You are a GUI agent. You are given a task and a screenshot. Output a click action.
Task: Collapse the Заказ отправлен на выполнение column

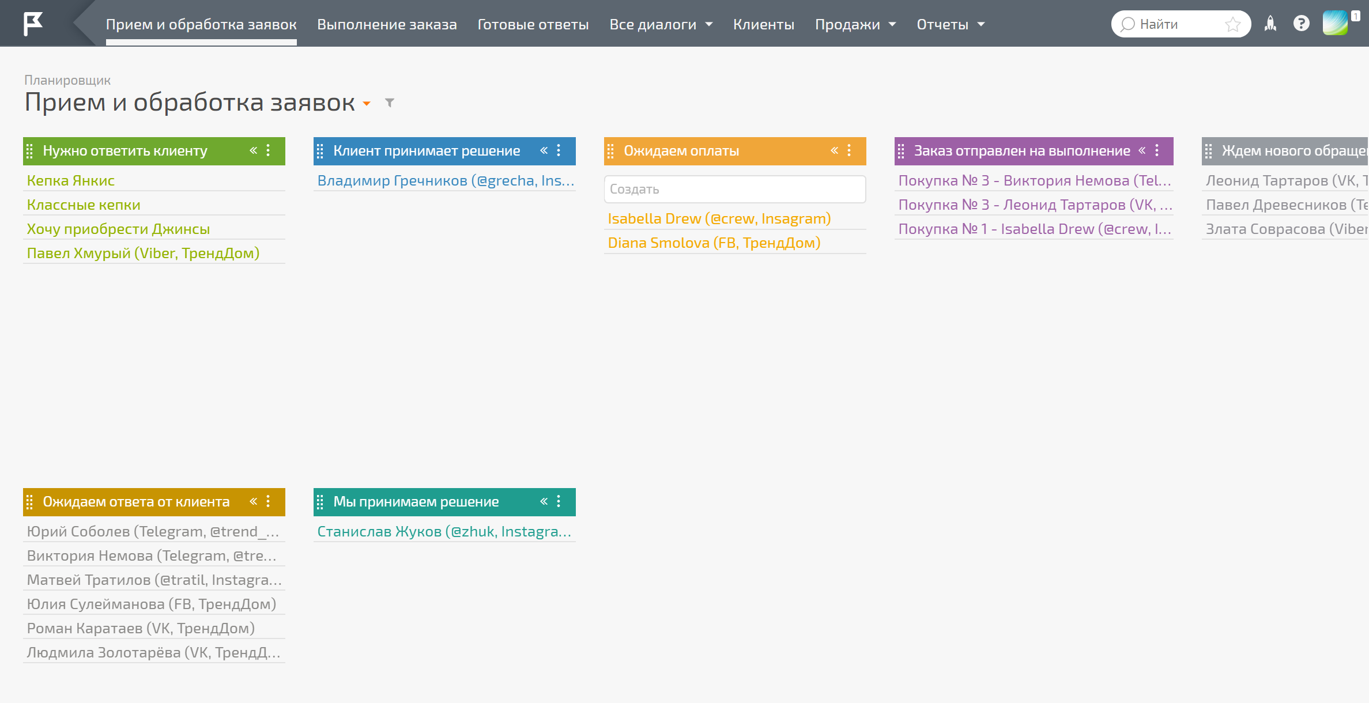[1142, 150]
